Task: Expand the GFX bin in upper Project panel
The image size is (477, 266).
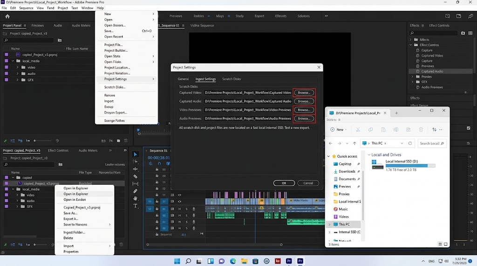Action: pyautogui.click(x=17, y=80)
